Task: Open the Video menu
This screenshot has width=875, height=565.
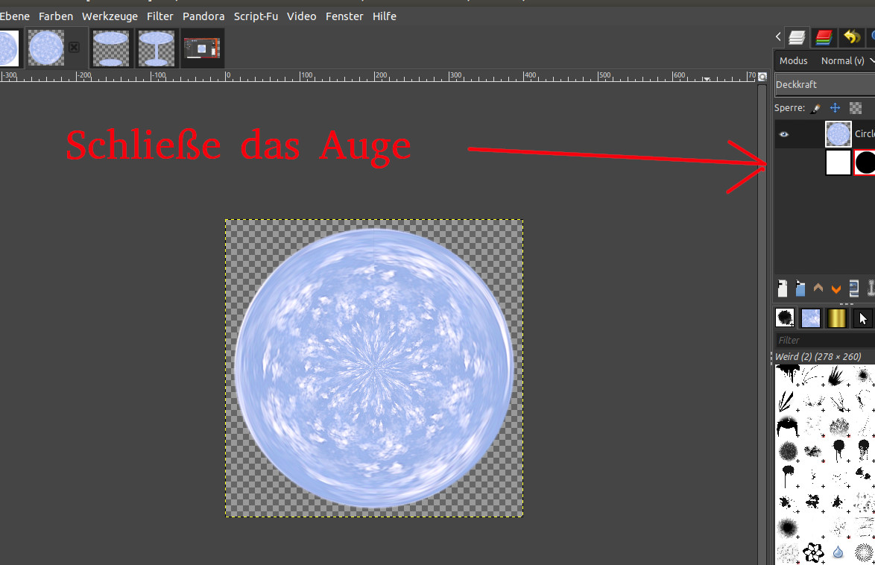Action: [302, 16]
